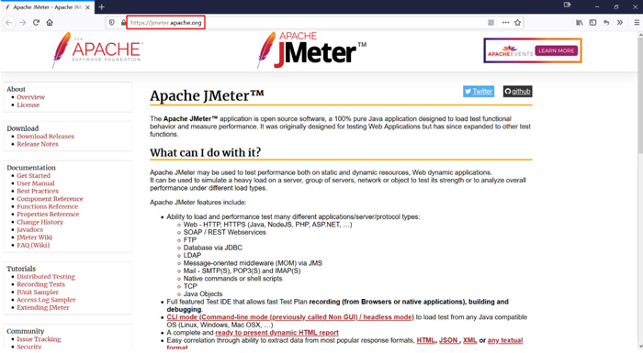643x353 pixels.
Task: Open Best Practices link
Action: coord(38,192)
